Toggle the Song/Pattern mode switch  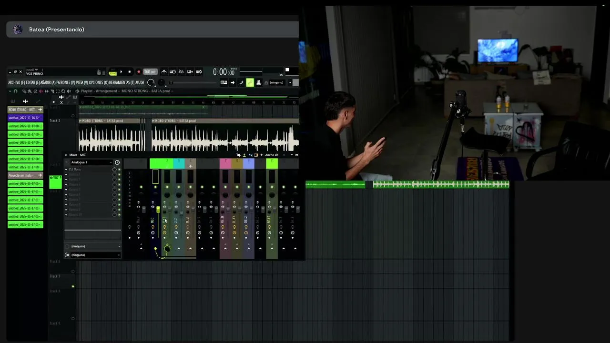112,72
